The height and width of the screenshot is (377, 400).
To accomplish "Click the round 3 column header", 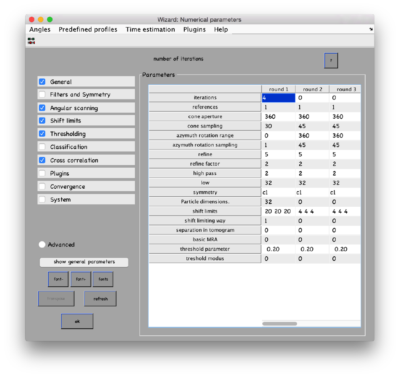I will [345, 89].
